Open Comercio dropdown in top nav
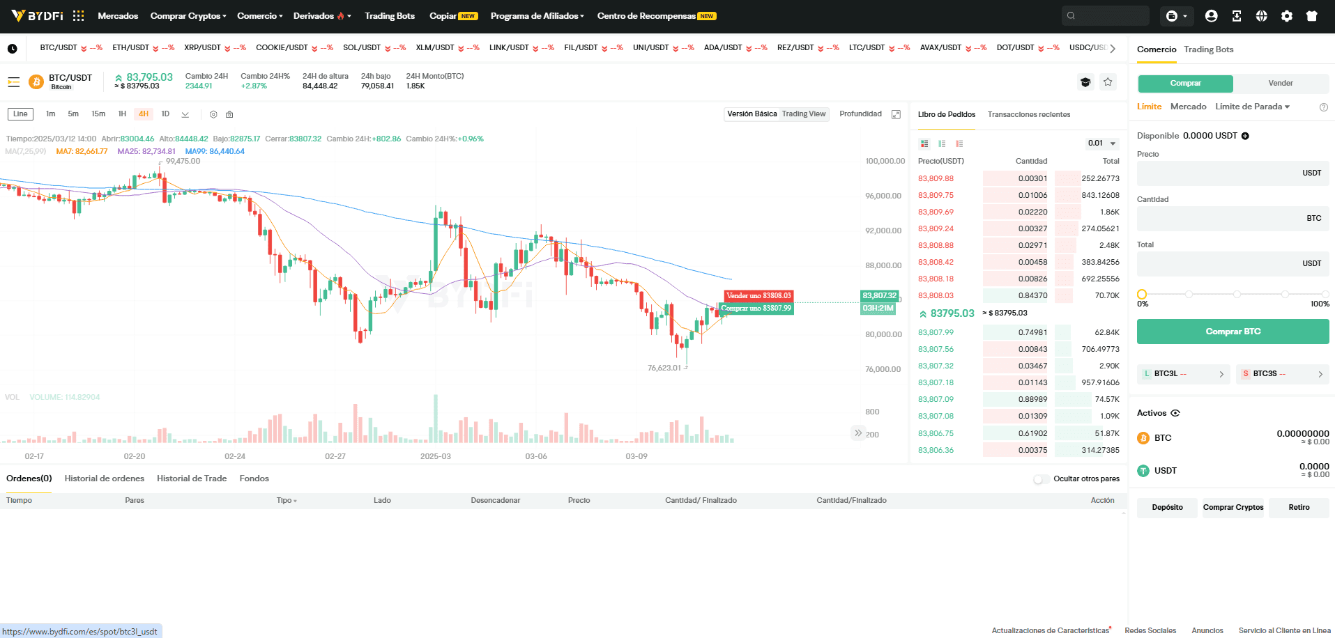 [x=260, y=16]
